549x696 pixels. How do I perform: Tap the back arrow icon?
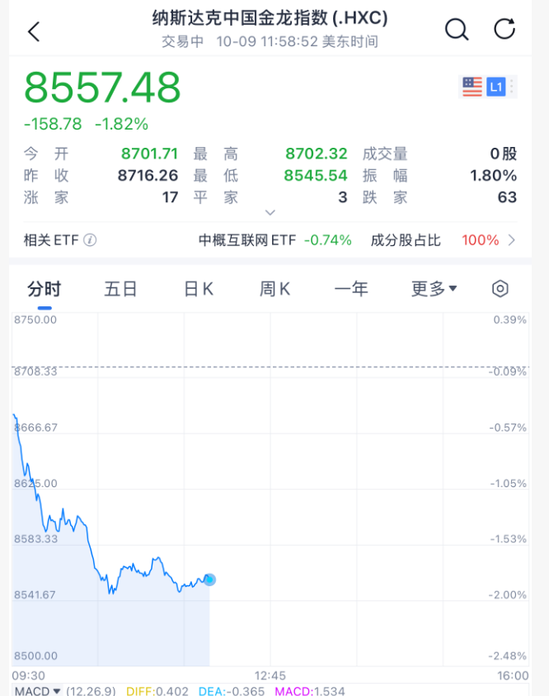pos(34,32)
